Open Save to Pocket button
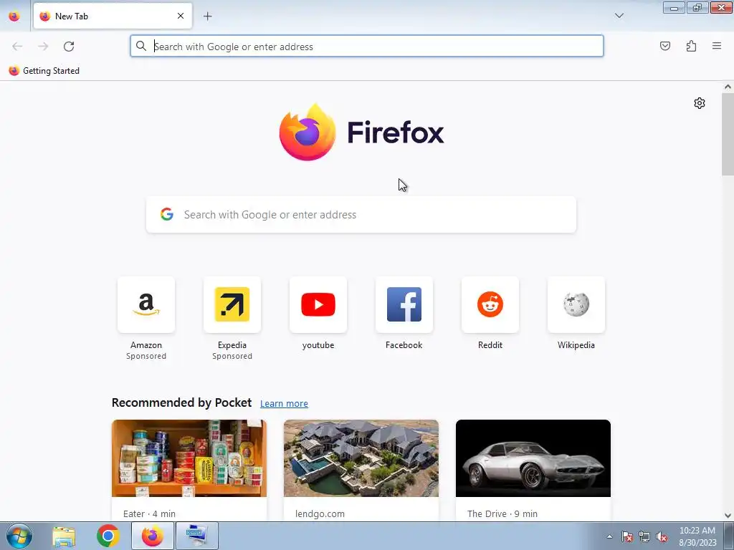 (x=664, y=46)
